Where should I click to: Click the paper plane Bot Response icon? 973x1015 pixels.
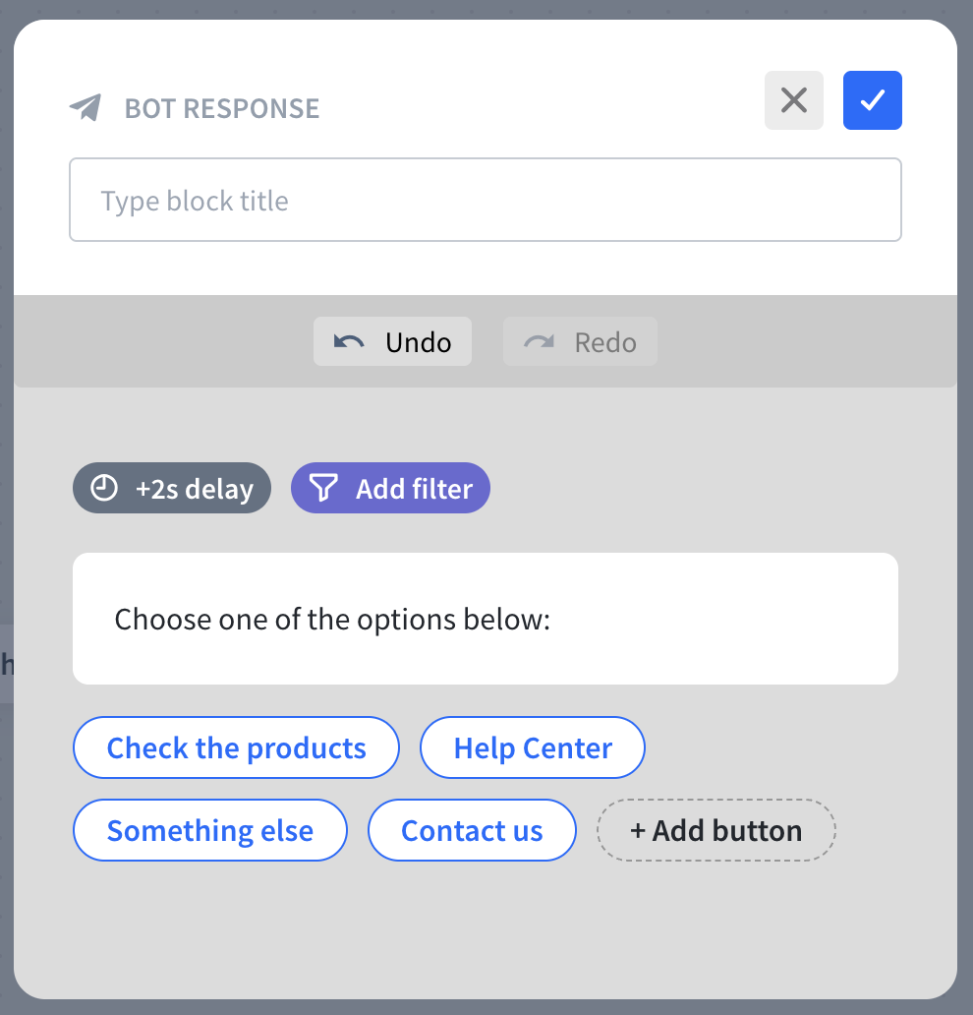(x=86, y=107)
